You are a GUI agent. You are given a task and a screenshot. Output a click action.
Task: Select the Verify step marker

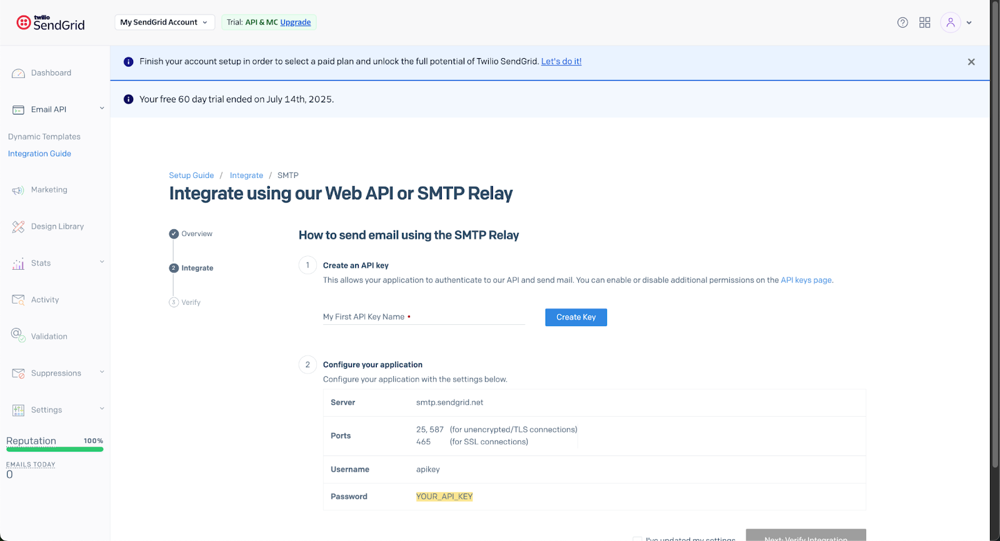(174, 302)
